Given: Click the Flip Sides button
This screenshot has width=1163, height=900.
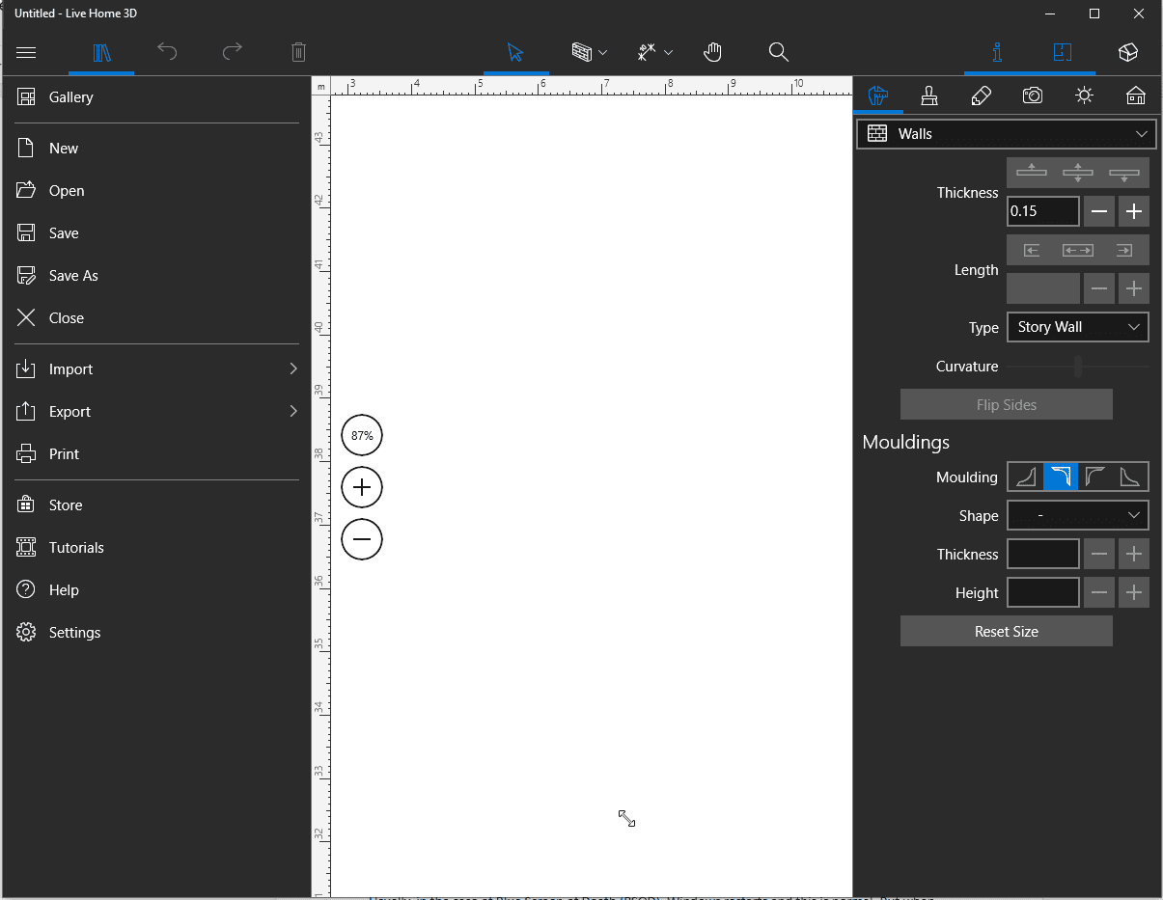Looking at the screenshot, I should pos(1007,405).
